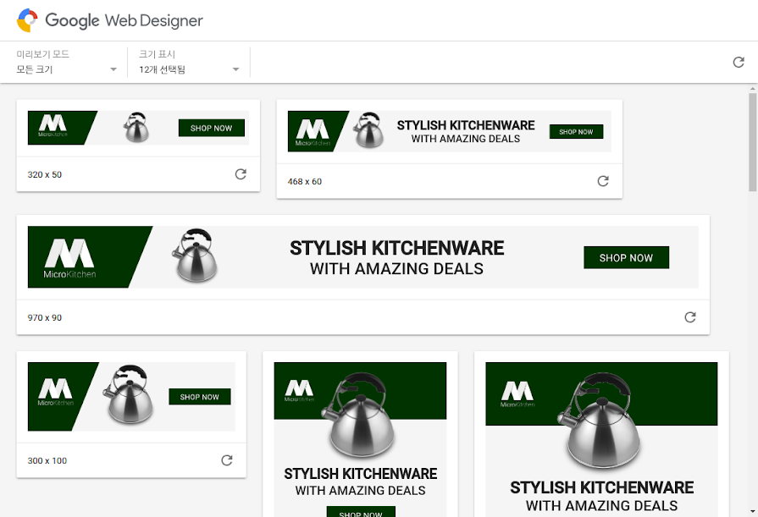Click SHOP NOW in the 320 x 50 banner
This screenshot has width=758, height=517.
click(x=211, y=128)
